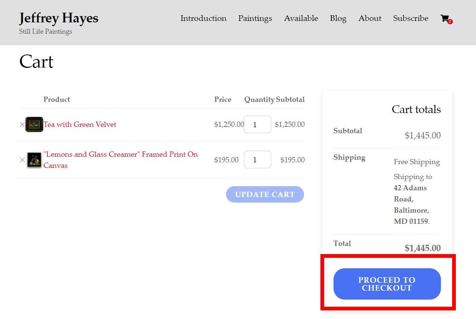Image resolution: width=476 pixels, height=319 pixels.
Task: Focus the quantity field for Tea with Green Velvet
Action: [x=257, y=125]
